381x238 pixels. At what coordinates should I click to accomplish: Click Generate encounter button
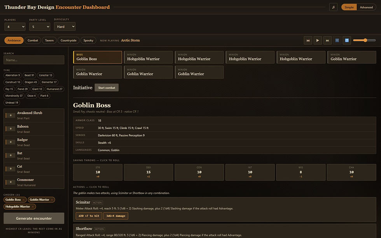[x=34, y=218]
